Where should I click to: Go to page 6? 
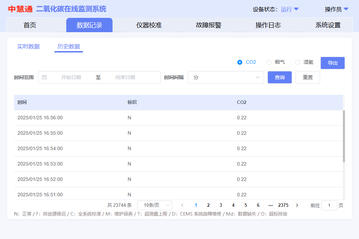[x=258, y=205]
